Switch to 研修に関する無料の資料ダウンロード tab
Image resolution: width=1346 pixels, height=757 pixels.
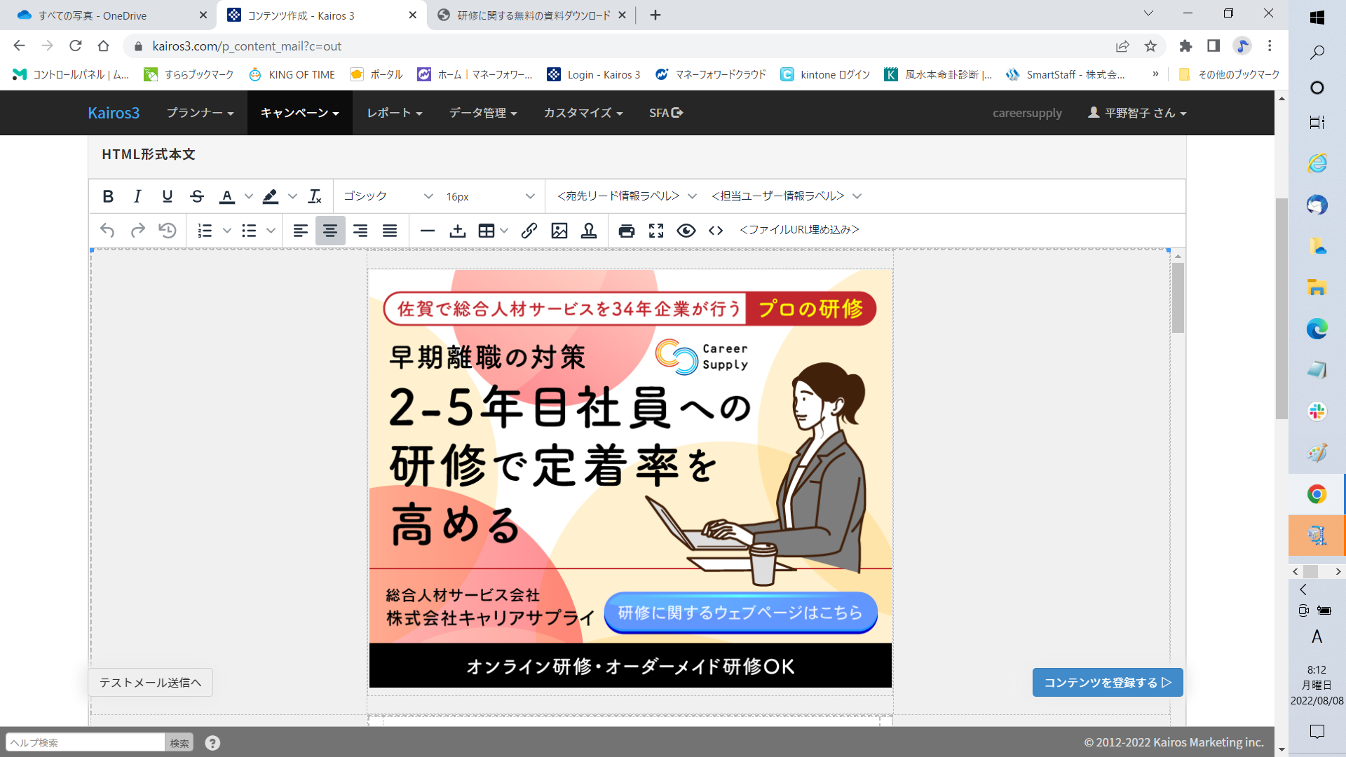coord(531,15)
